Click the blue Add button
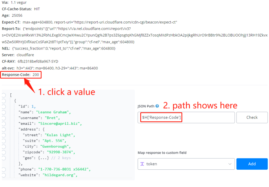This screenshot has height=187, width=269. [252, 164]
